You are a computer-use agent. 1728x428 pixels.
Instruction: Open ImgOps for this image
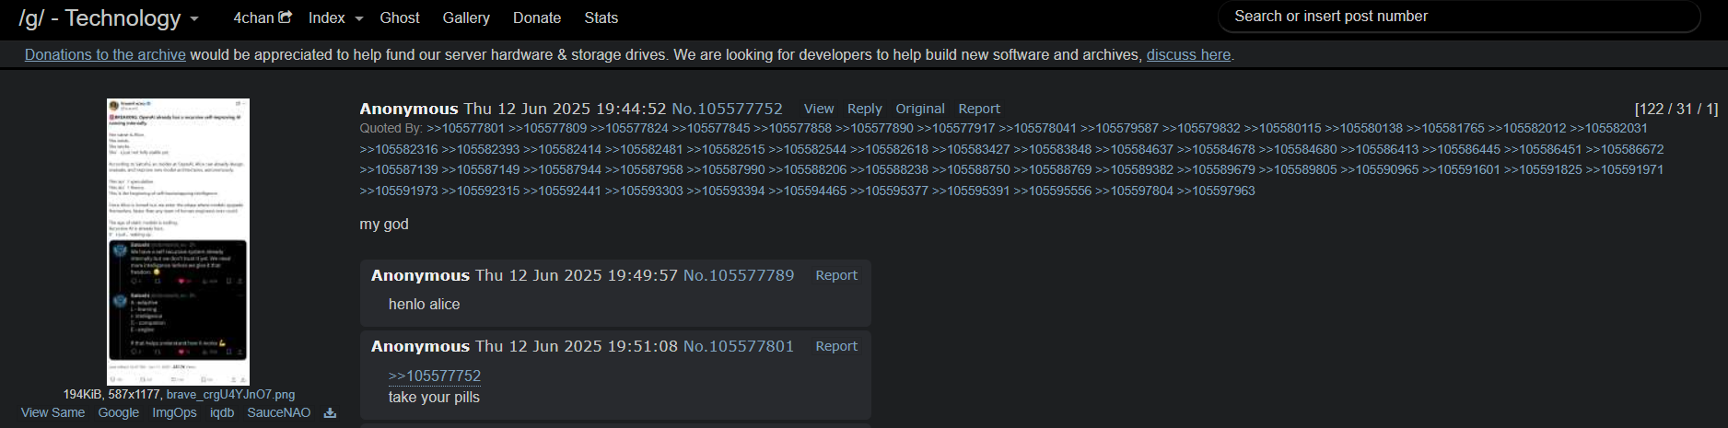[174, 412]
